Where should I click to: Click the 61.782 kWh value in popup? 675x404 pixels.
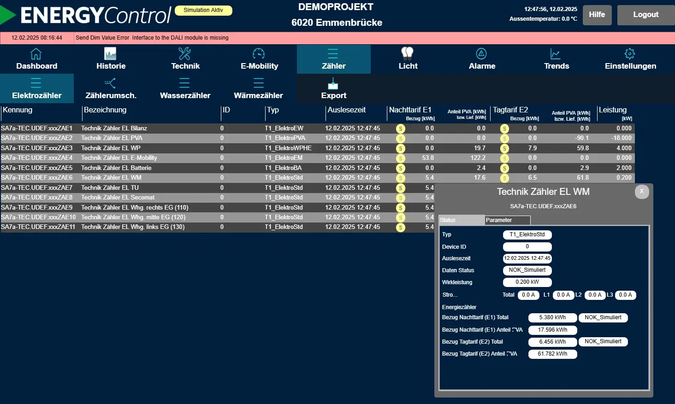[x=552, y=354]
